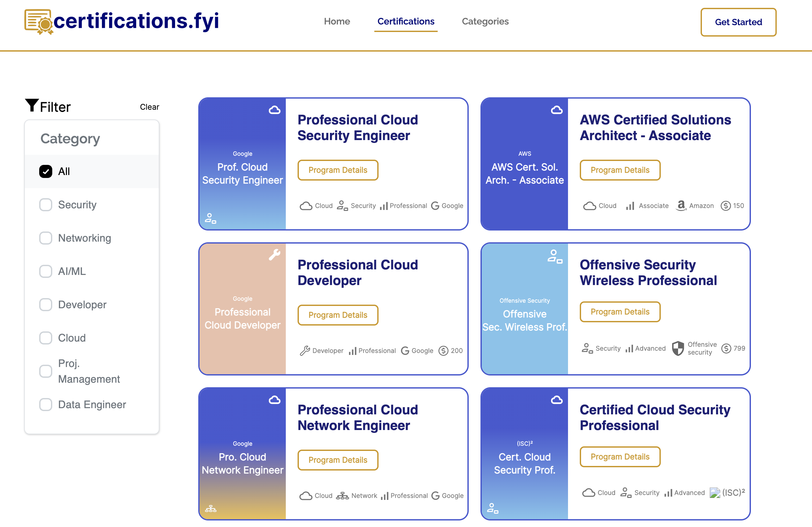
Task: Open Program Details for AWS Solutions Architect Associate
Action: pos(620,170)
